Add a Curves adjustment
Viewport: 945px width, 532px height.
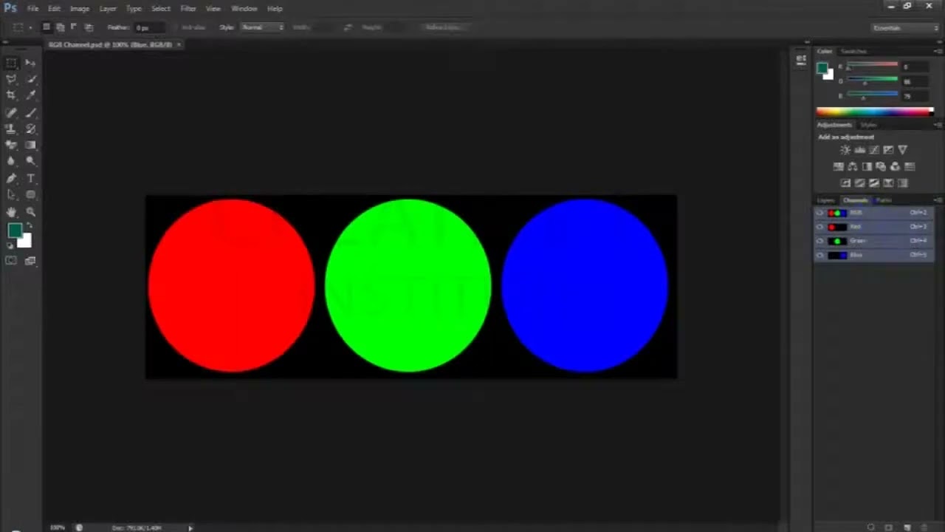(874, 150)
